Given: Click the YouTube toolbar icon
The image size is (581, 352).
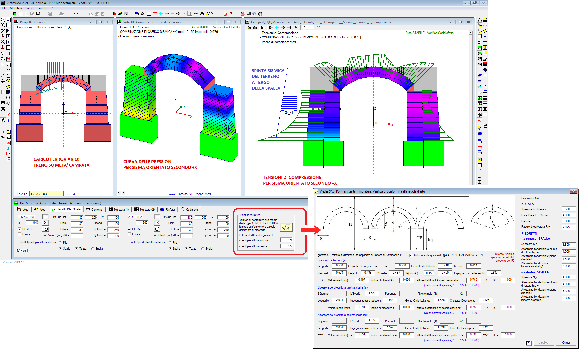Looking at the screenshot, I should pos(243,14).
